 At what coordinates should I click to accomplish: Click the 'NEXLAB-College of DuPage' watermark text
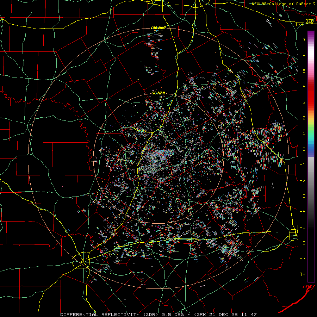(x=281, y=4)
